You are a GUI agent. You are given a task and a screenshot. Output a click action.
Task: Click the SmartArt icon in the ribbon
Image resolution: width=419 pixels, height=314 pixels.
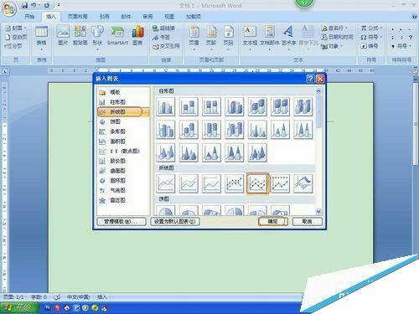click(117, 35)
